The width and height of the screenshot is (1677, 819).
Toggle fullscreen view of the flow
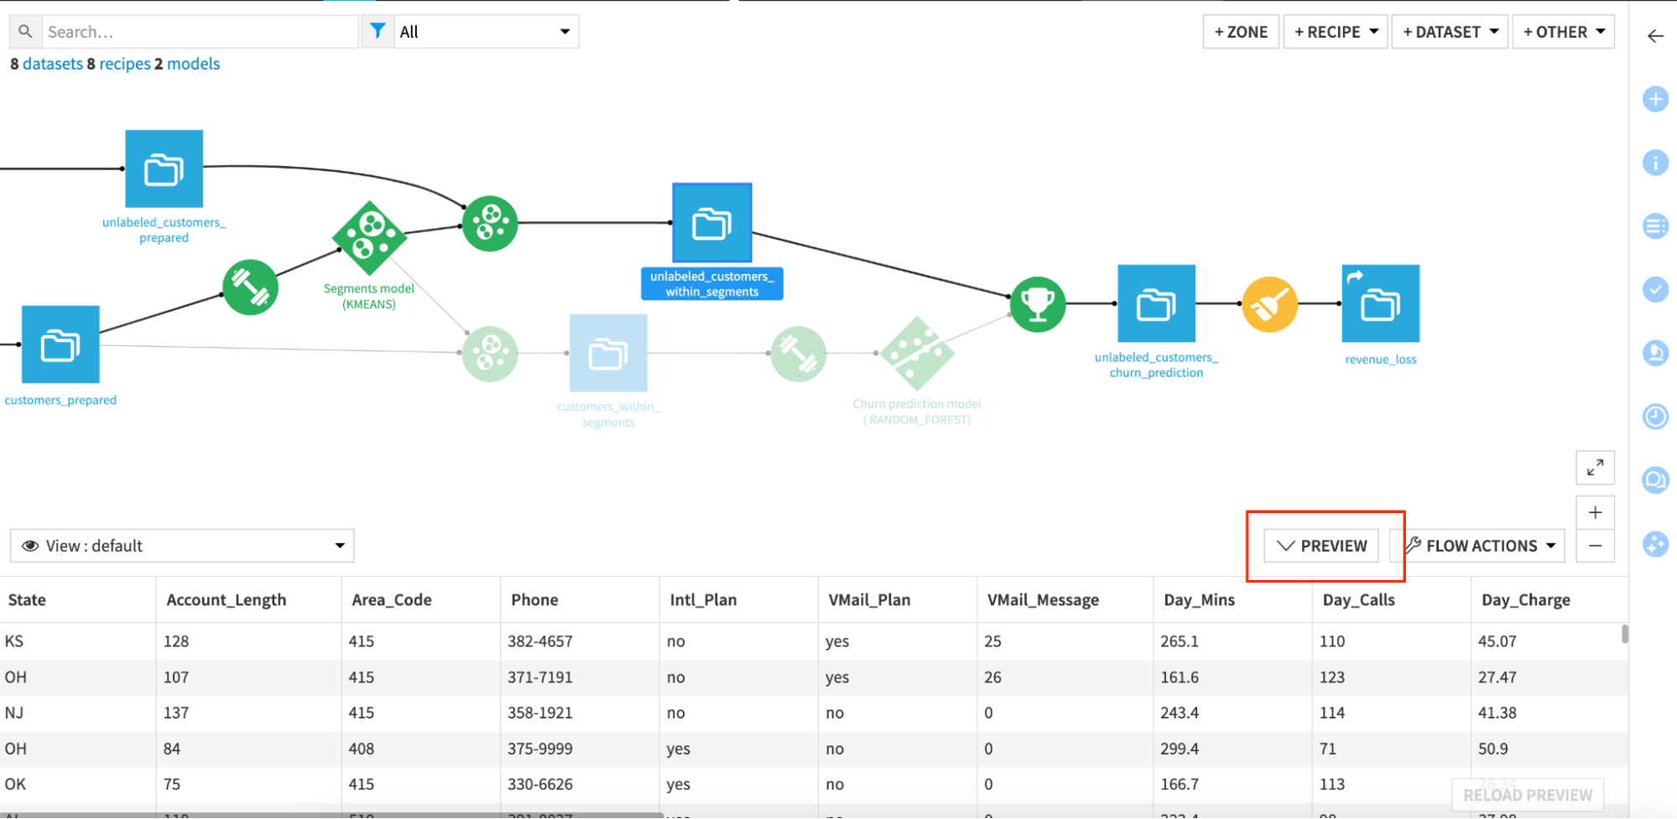pos(1595,467)
